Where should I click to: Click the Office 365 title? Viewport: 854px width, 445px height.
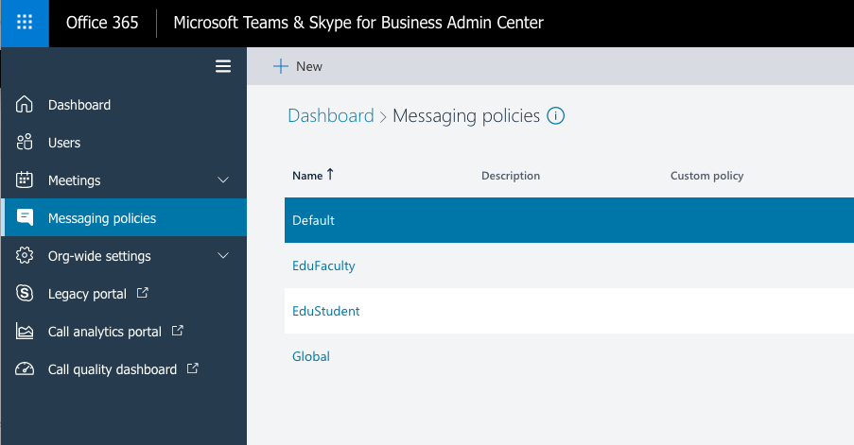point(102,23)
